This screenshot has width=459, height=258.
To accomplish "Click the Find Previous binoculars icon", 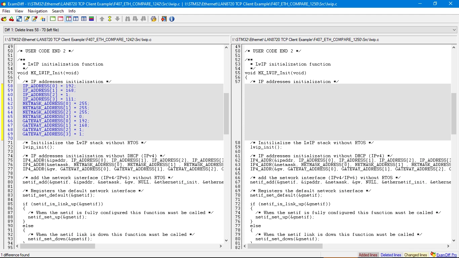I will click(143, 19).
